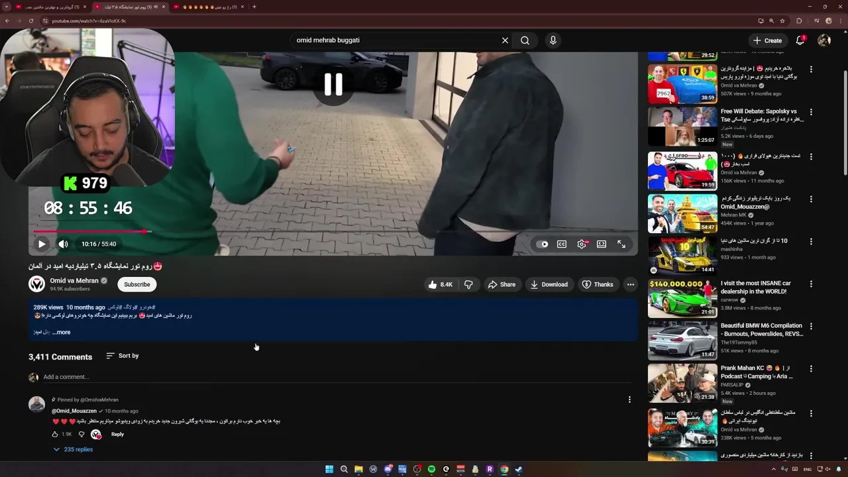Open the account avatar menu
Screen dimensions: 848x477
tap(824, 40)
